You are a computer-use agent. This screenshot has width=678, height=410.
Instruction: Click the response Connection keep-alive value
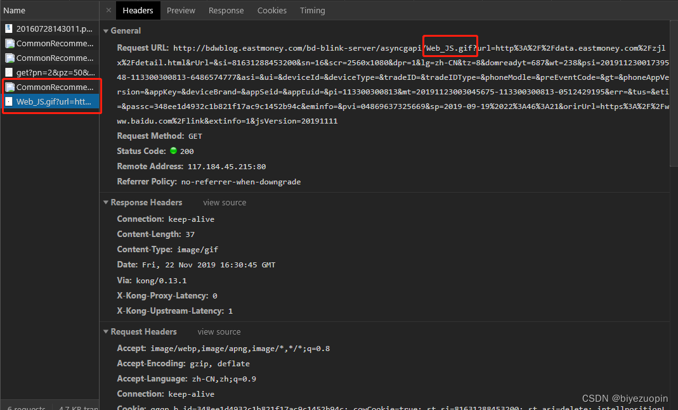(x=191, y=219)
